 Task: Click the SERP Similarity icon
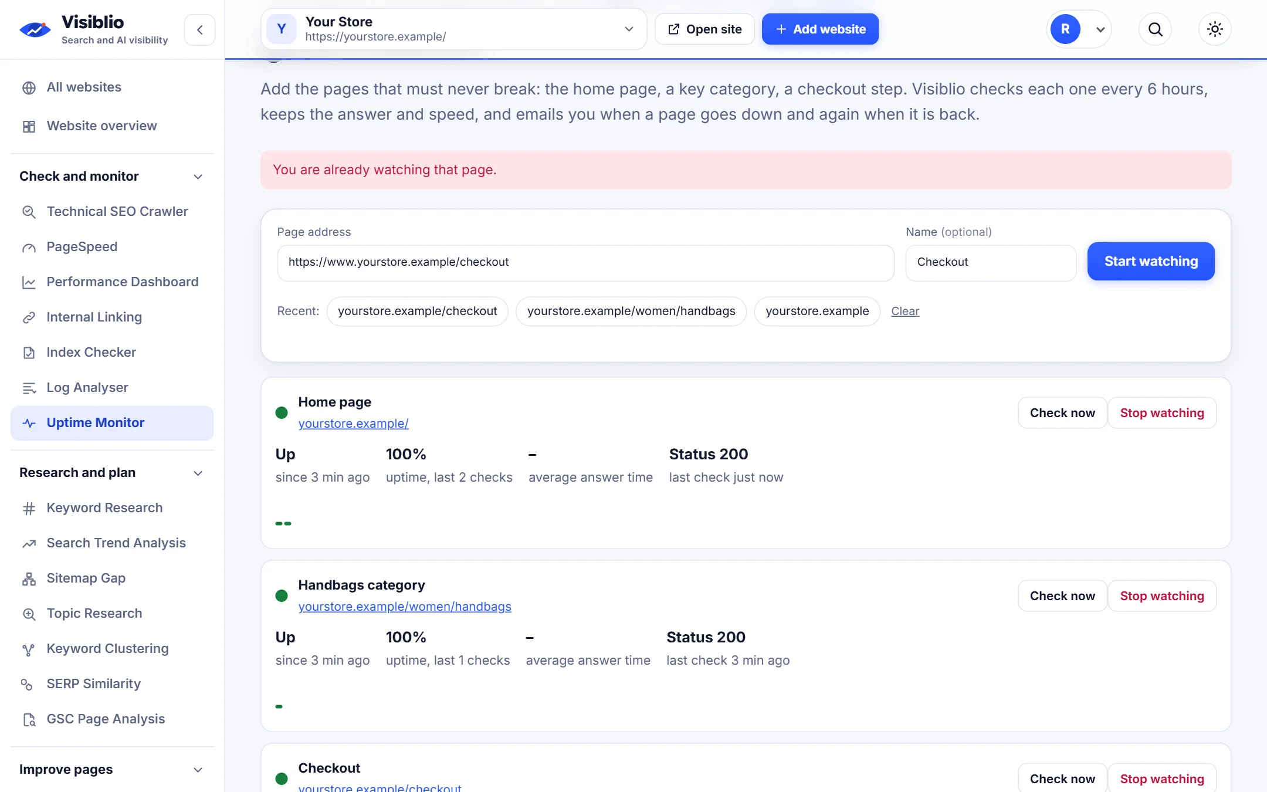(x=27, y=684)
